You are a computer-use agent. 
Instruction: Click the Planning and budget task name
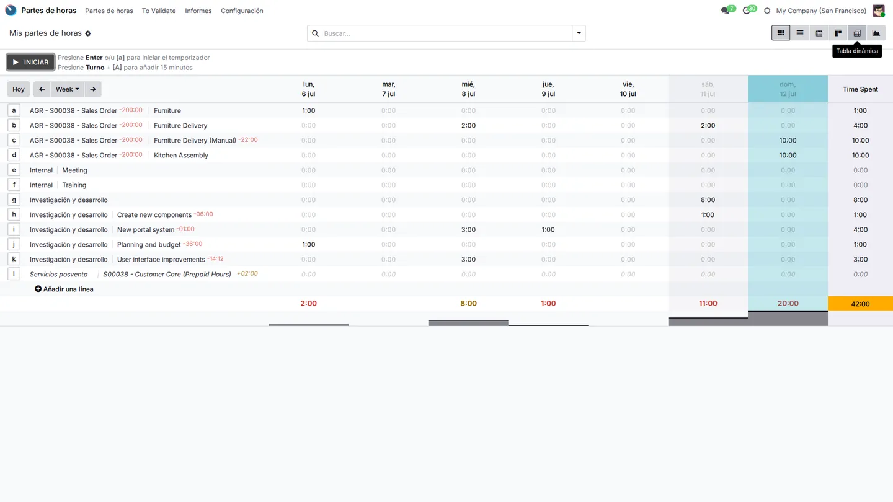149,245
